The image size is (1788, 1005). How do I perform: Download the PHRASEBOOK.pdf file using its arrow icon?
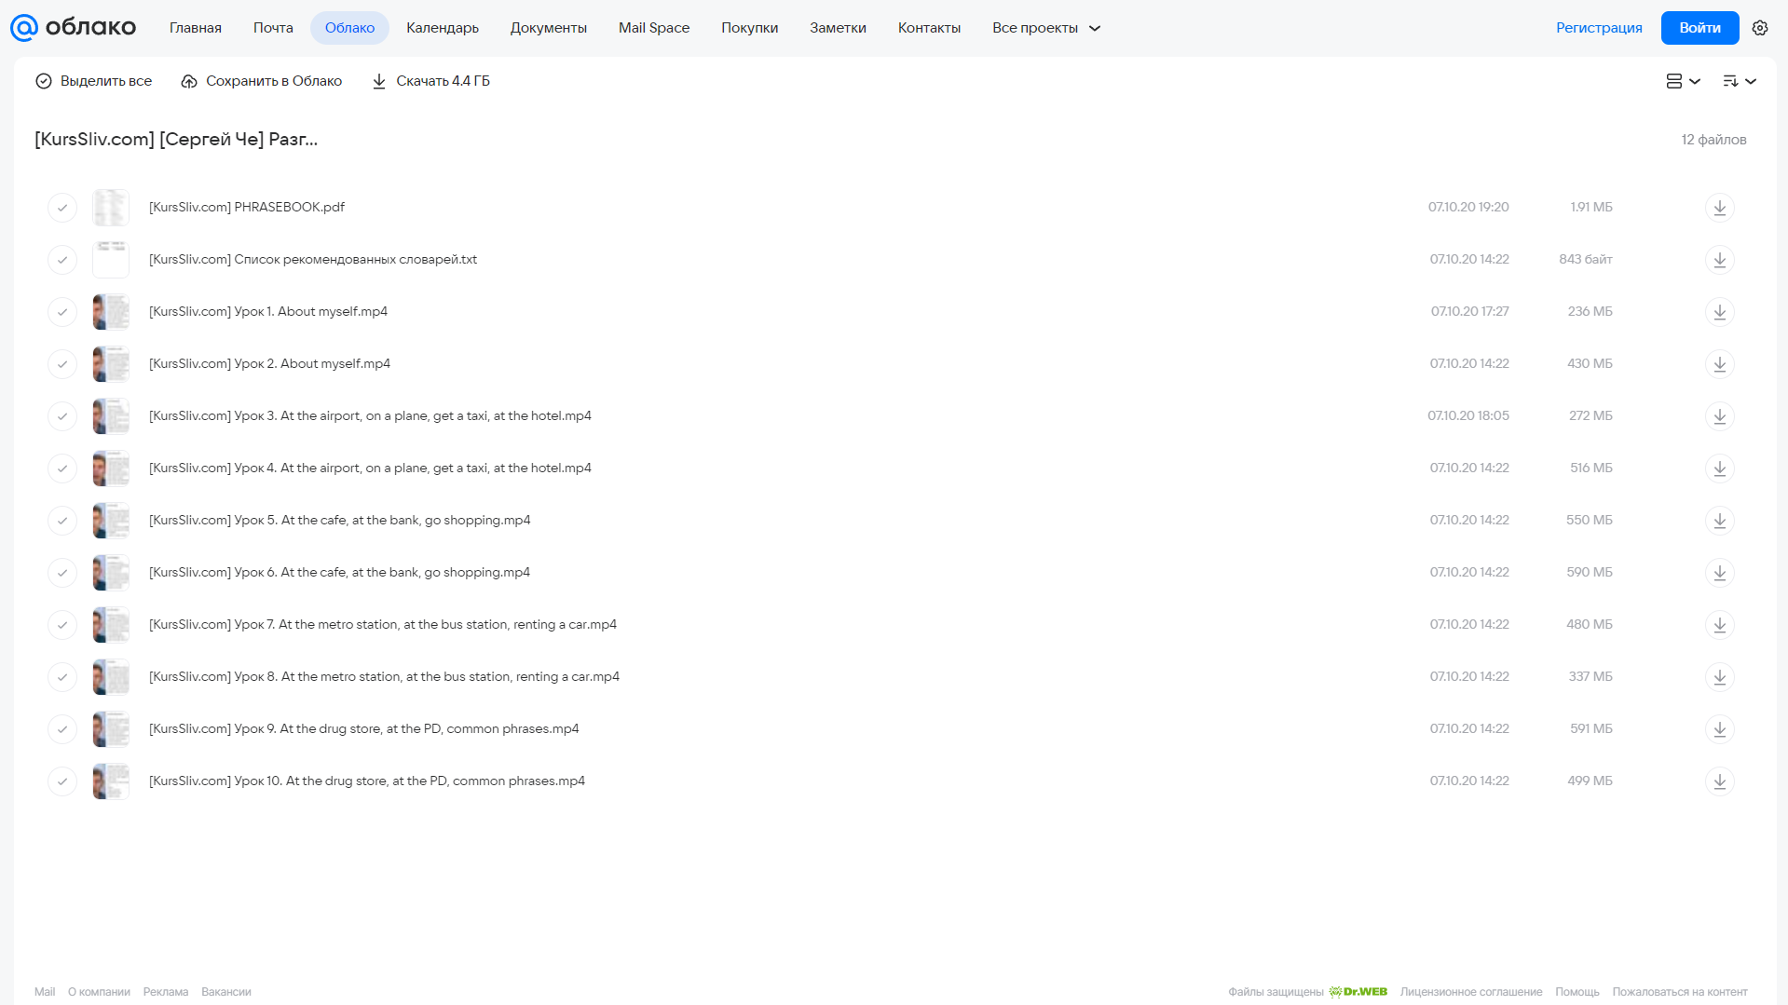point(1719,207)
